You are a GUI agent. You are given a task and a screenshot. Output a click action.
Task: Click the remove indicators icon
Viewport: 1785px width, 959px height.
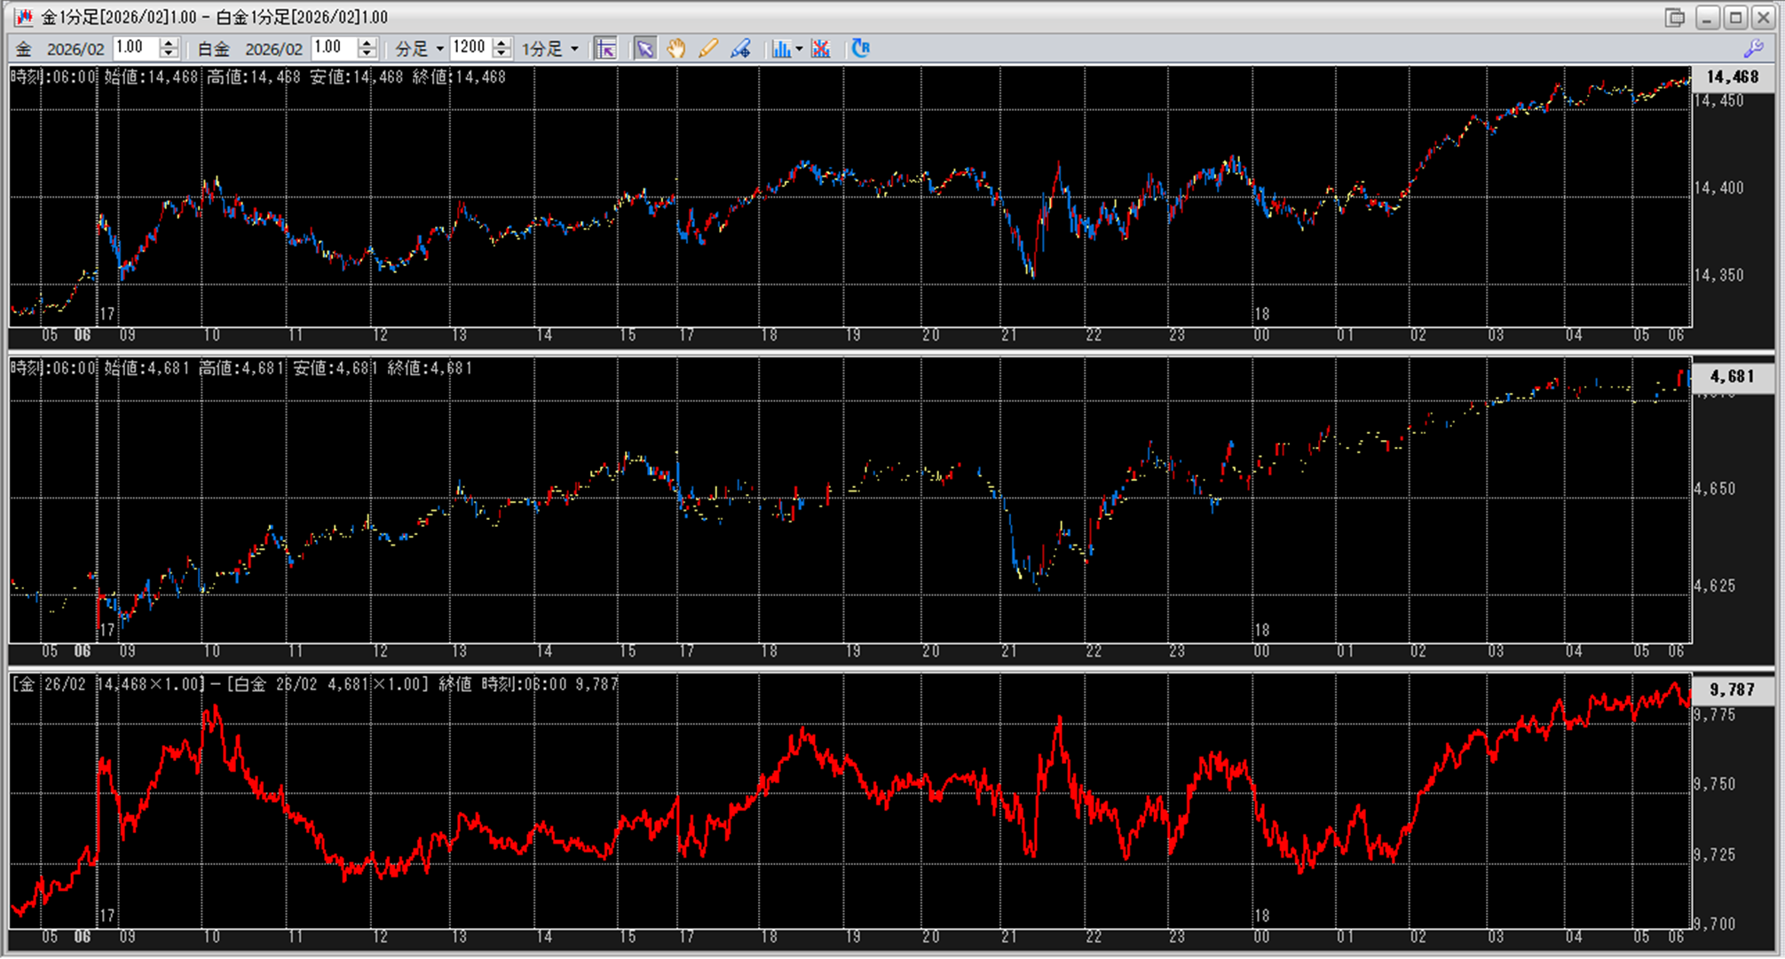(821, 49)
